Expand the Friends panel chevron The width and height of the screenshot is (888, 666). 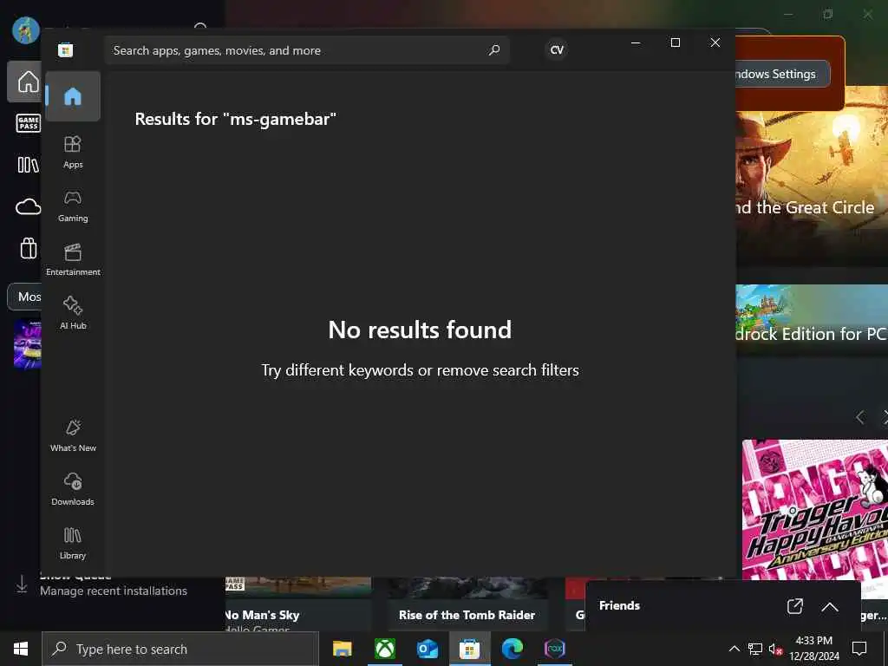[x=830, y=606]
